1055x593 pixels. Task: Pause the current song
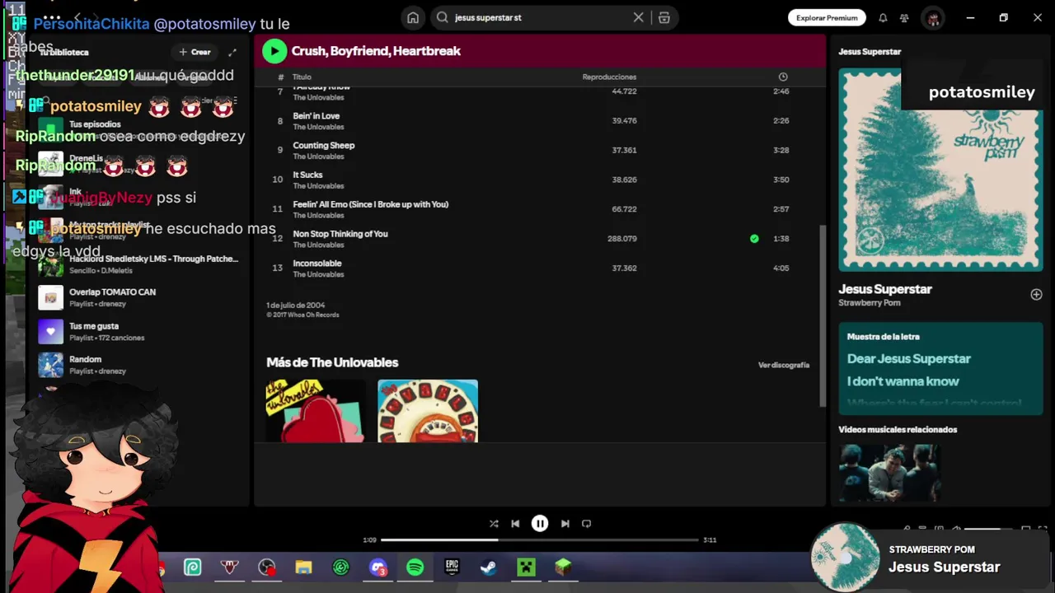pos(540,524)
